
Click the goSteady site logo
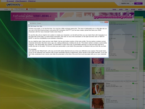(15, 5)
